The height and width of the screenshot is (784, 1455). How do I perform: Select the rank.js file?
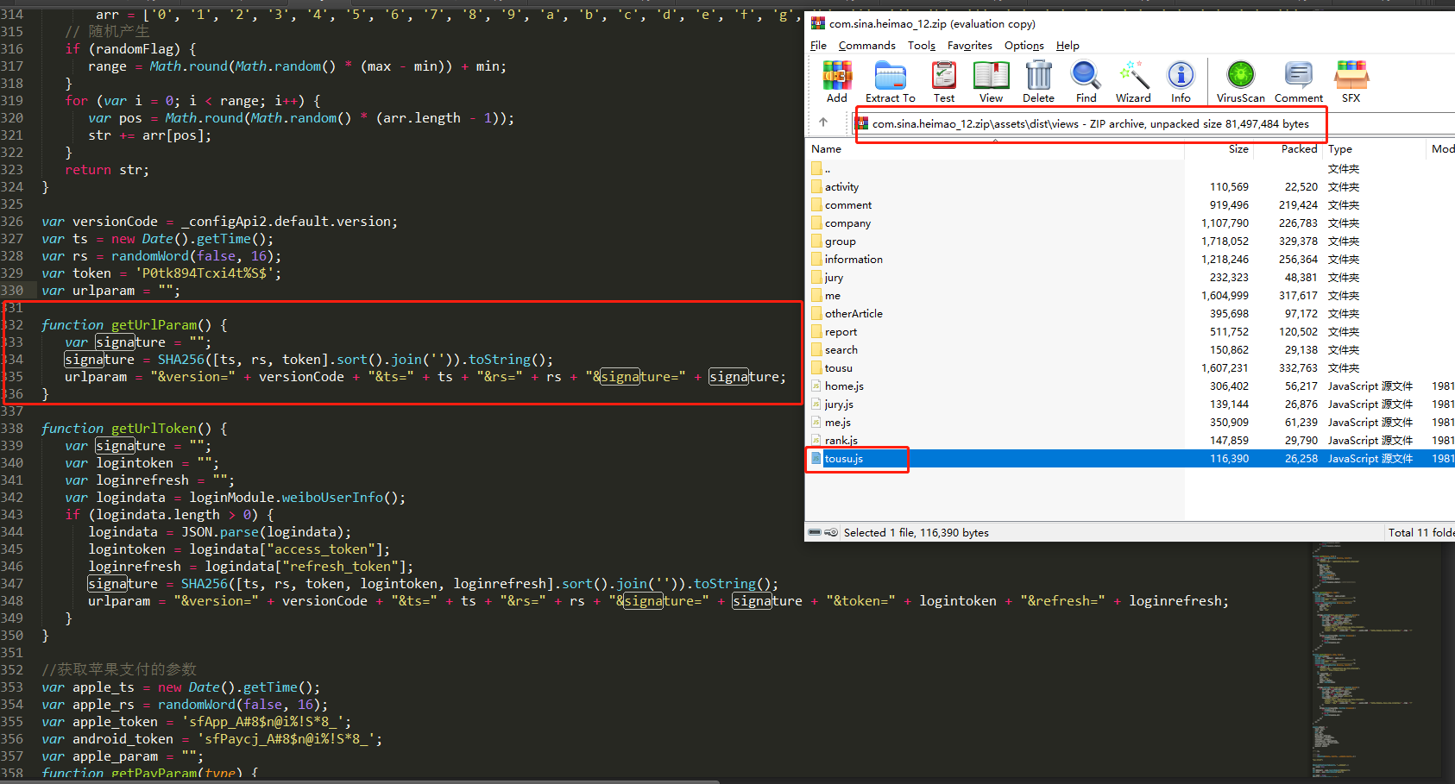pyautogui.click(x=1131, y=440)
